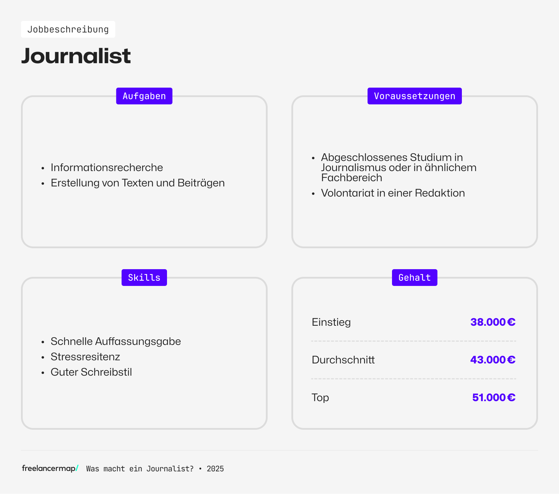
Task: Click Guter Schreibstil skill item
Action: coord(91,372)
